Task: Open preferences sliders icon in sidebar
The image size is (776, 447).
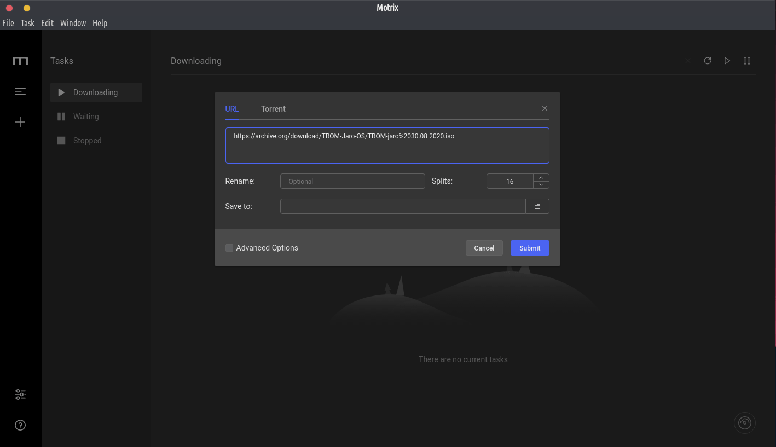Action: point(20,394)
